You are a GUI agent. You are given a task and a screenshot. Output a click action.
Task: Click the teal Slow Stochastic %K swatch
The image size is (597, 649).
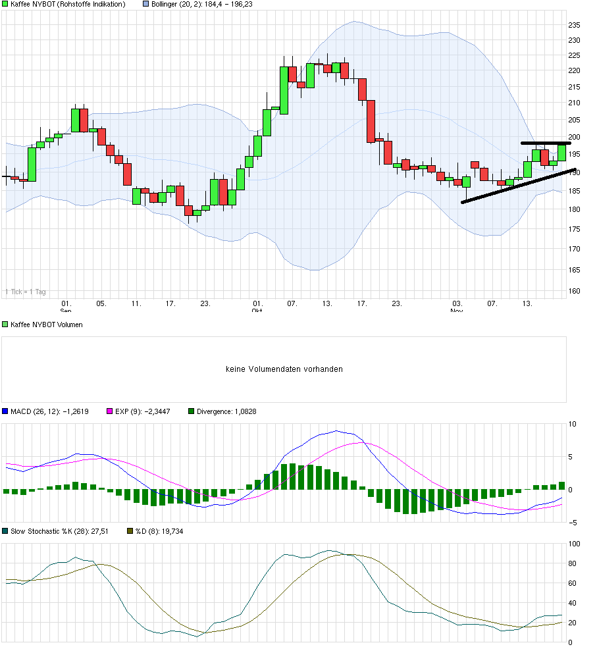pos(5,531)
